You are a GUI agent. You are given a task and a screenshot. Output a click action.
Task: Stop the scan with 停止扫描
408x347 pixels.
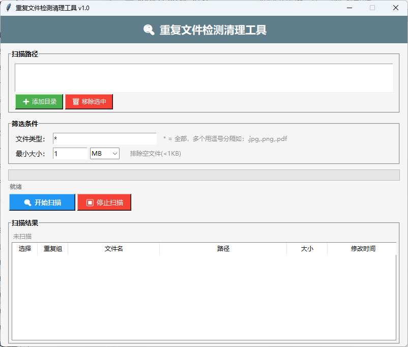point(104,203)
